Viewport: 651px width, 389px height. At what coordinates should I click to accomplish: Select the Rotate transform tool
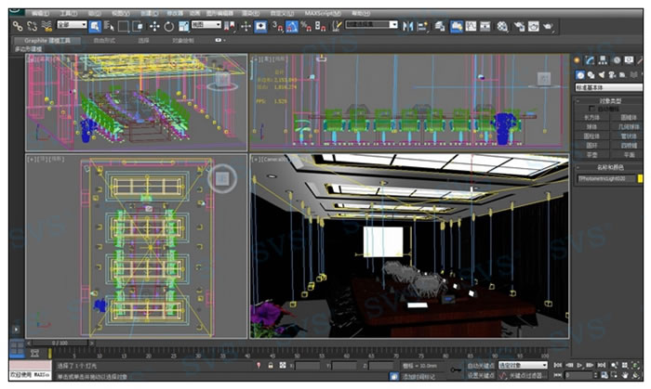coord(168,26)
